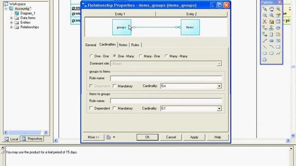
Task: Click the dialog properties menu icon beside More
Action: click(108, 137)
